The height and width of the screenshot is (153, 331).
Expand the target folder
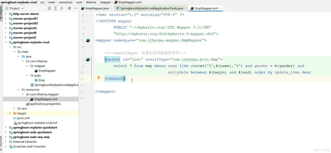coord(10,113)
